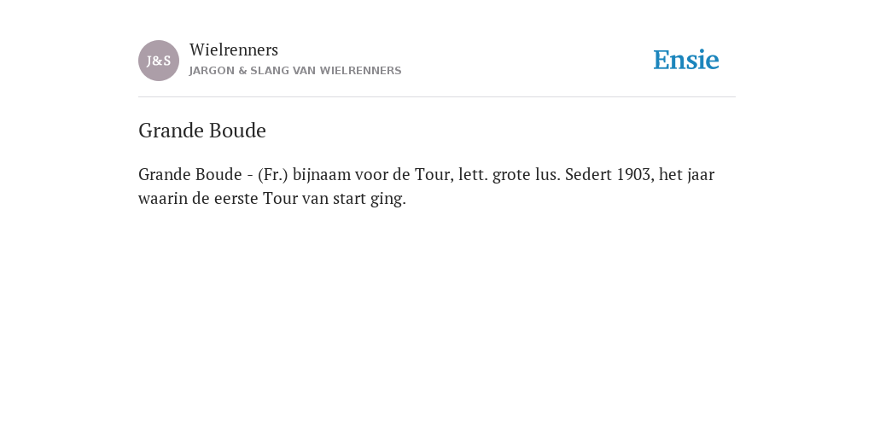Click the word waarin starting the second line
The height and width of the screenshot is (437, 874).
tap(163, 198)
